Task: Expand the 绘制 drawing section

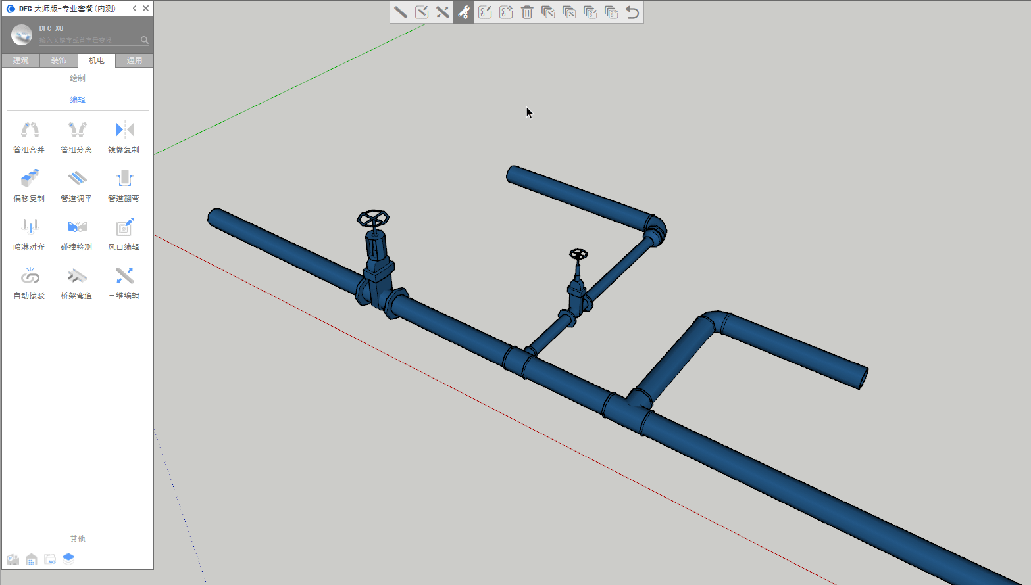Action: pos(78,78)
